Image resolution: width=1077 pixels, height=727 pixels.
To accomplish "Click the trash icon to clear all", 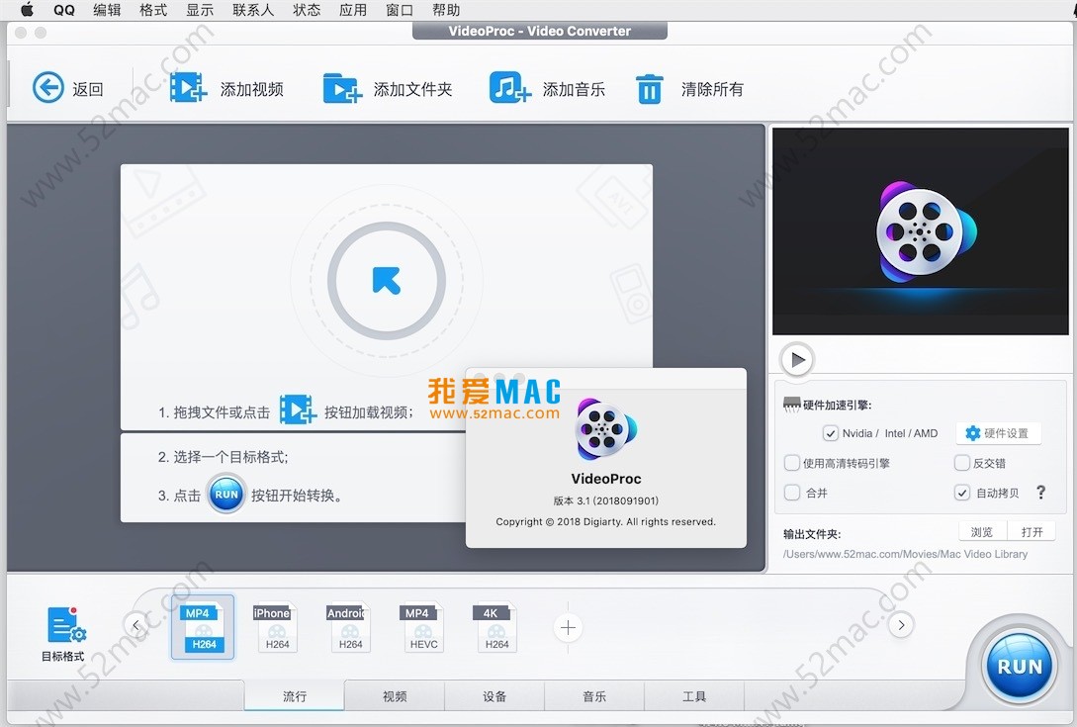I will [x=649, y=89].
